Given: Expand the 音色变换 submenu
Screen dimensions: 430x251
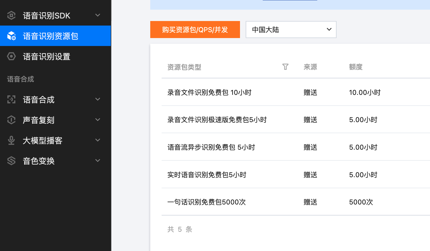Looking at the screenshot, I should click(x=97, y=161).
